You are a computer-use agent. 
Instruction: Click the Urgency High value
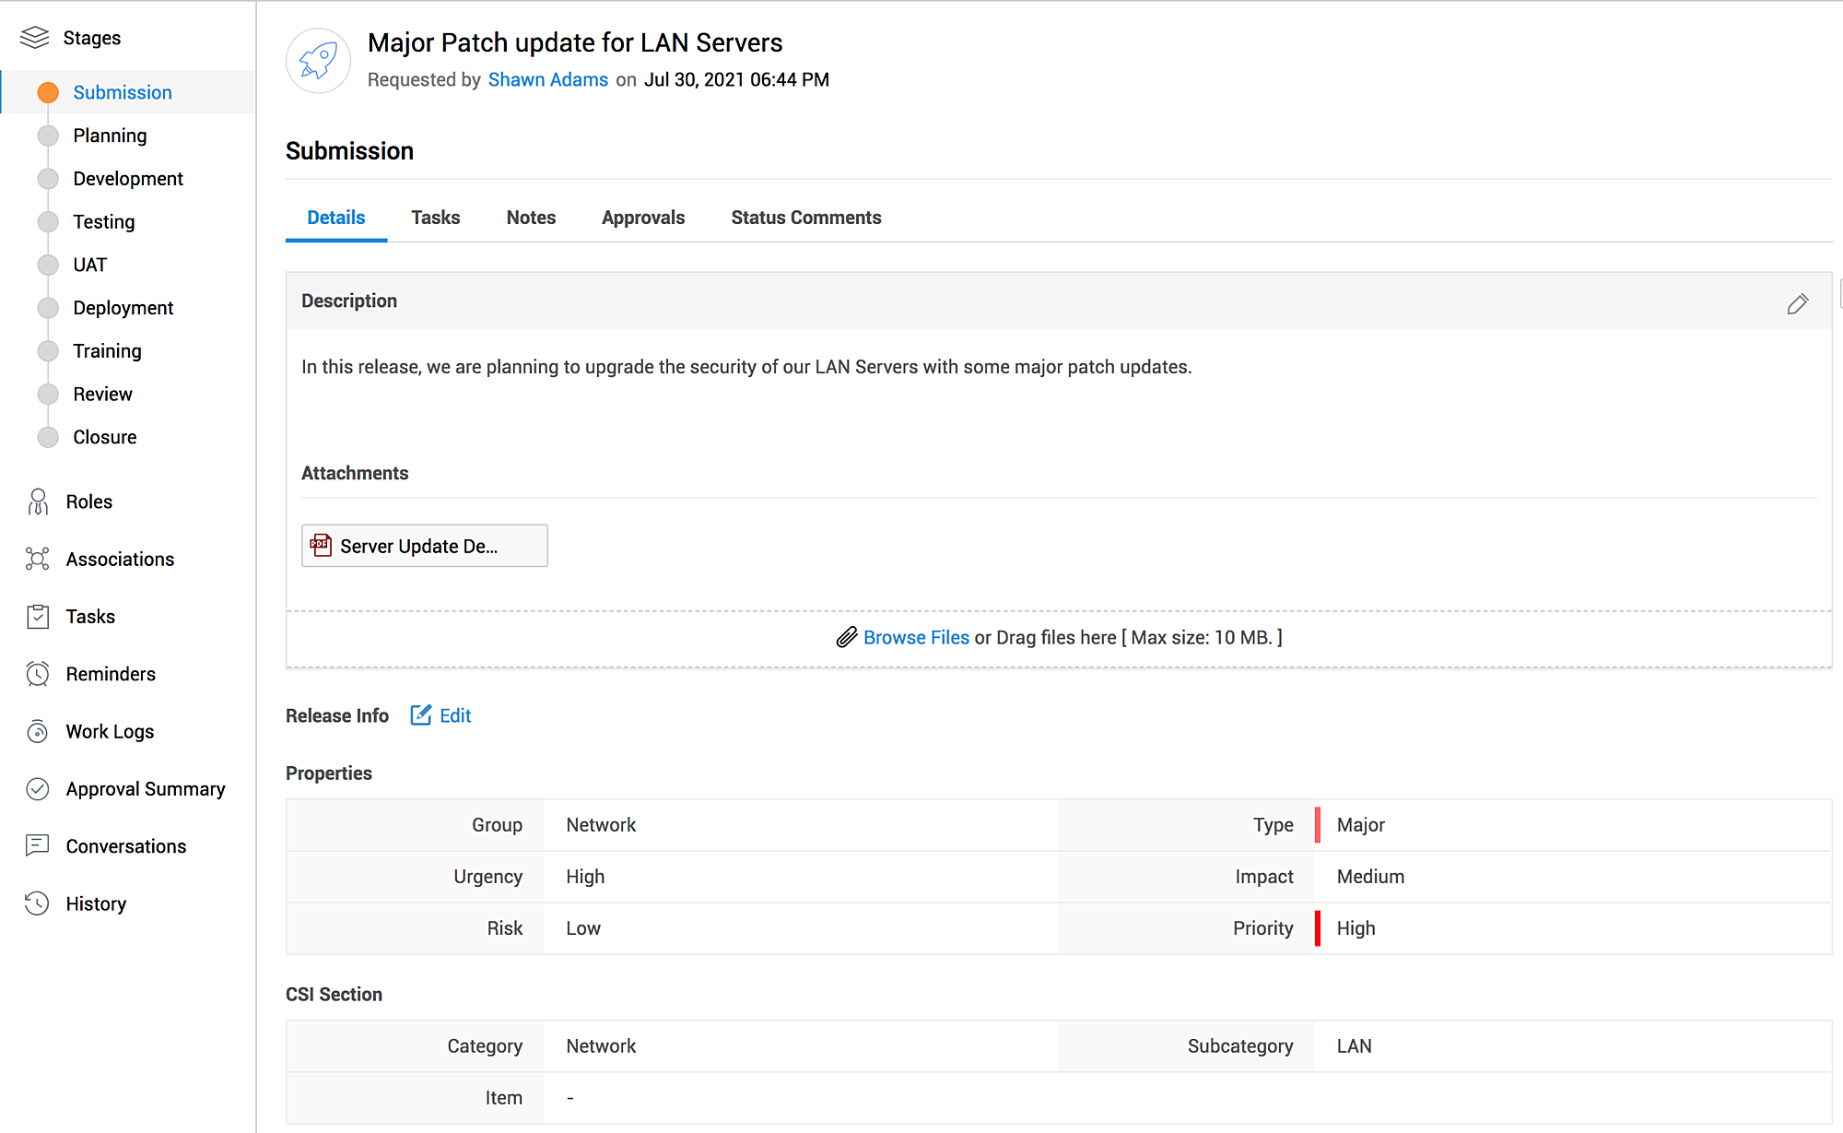coord(585,877)
